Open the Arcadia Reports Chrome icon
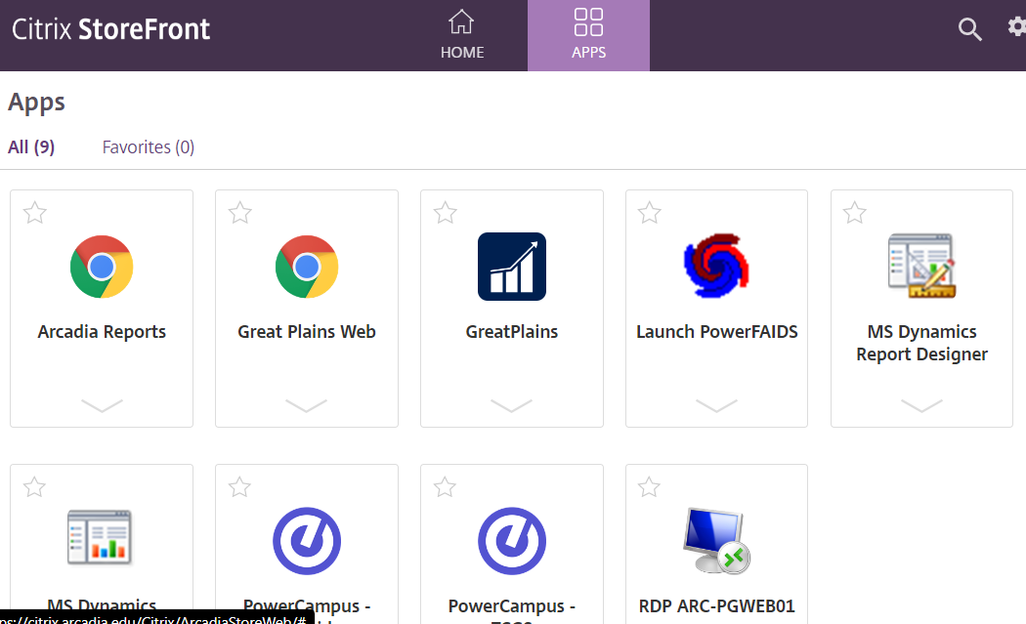Image resolution: width=1026 pixels, height=624 pixels. 102,267
